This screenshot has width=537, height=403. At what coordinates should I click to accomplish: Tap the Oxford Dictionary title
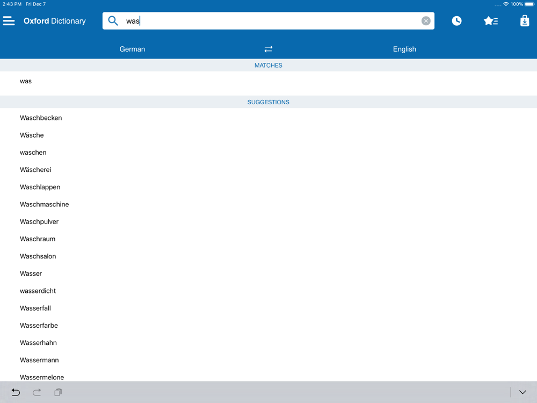(55, 21)
